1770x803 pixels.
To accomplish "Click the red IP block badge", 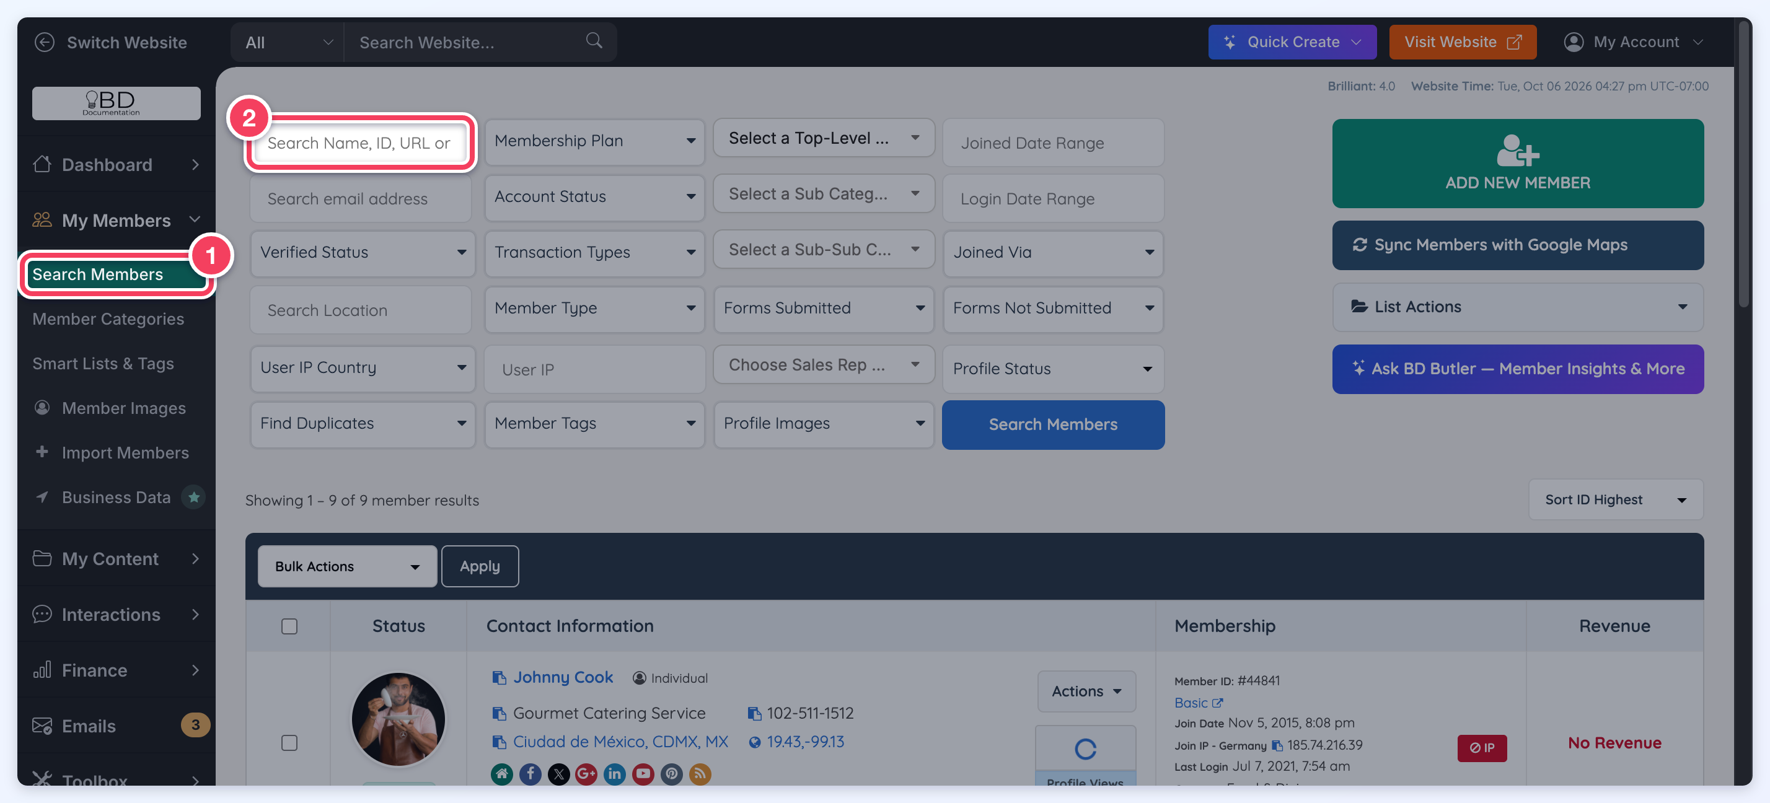I will click(1481, 747).
